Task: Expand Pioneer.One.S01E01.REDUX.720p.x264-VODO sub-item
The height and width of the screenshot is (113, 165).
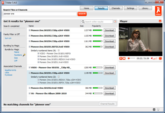Action: click(x=38, y=80)
